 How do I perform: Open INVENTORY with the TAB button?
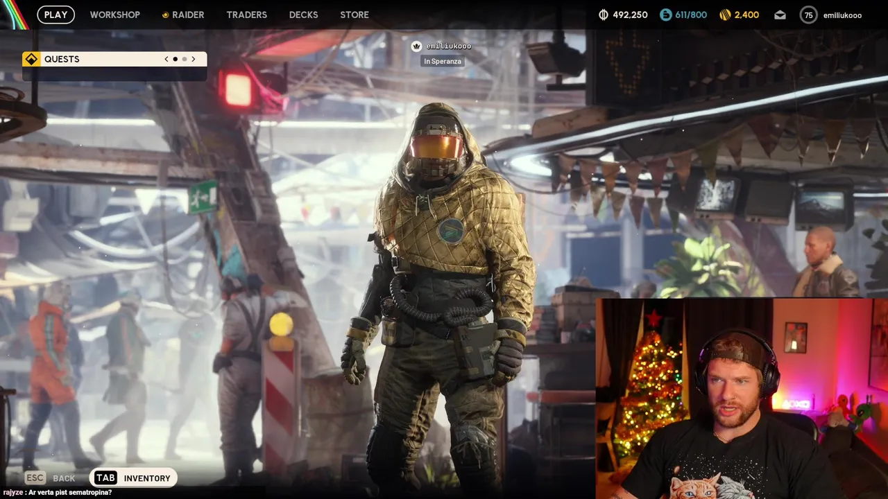(134, 478)
